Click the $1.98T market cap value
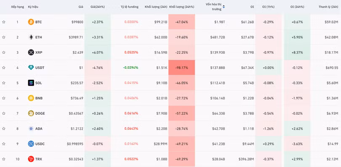Image resolution: width=341 pixels, height=167 pixels. pyautogui.click(x=219, y=22)
